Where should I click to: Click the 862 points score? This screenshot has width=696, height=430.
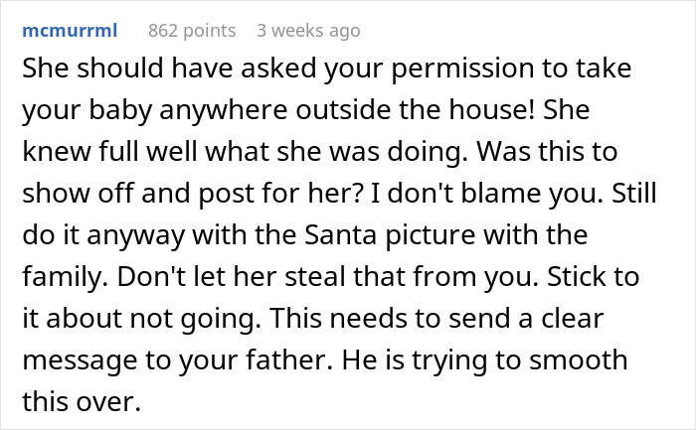pyautogui.click(x=192, y=31)
